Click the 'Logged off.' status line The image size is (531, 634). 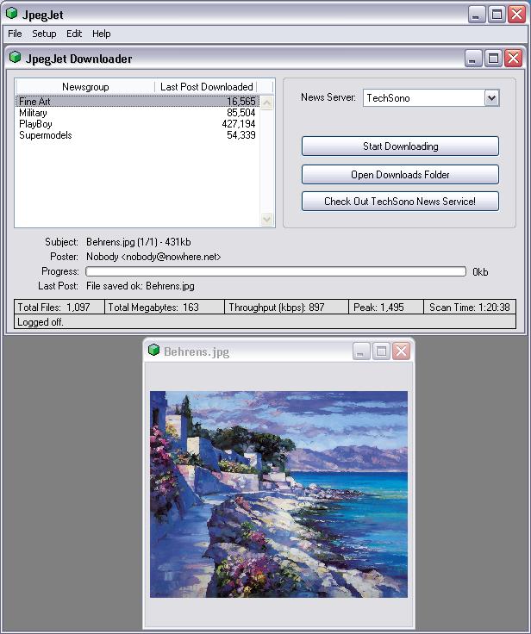[x=265, y=322]
